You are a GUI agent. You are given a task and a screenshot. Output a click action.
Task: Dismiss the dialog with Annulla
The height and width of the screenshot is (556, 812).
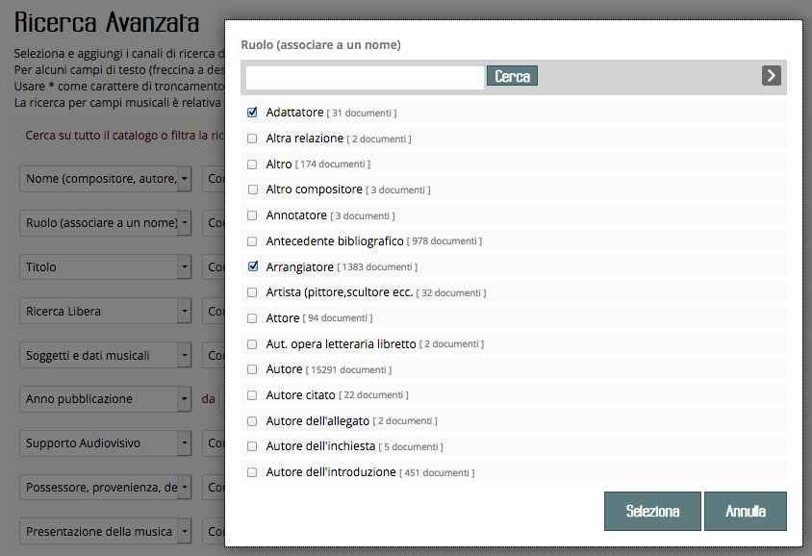[746, 512]
